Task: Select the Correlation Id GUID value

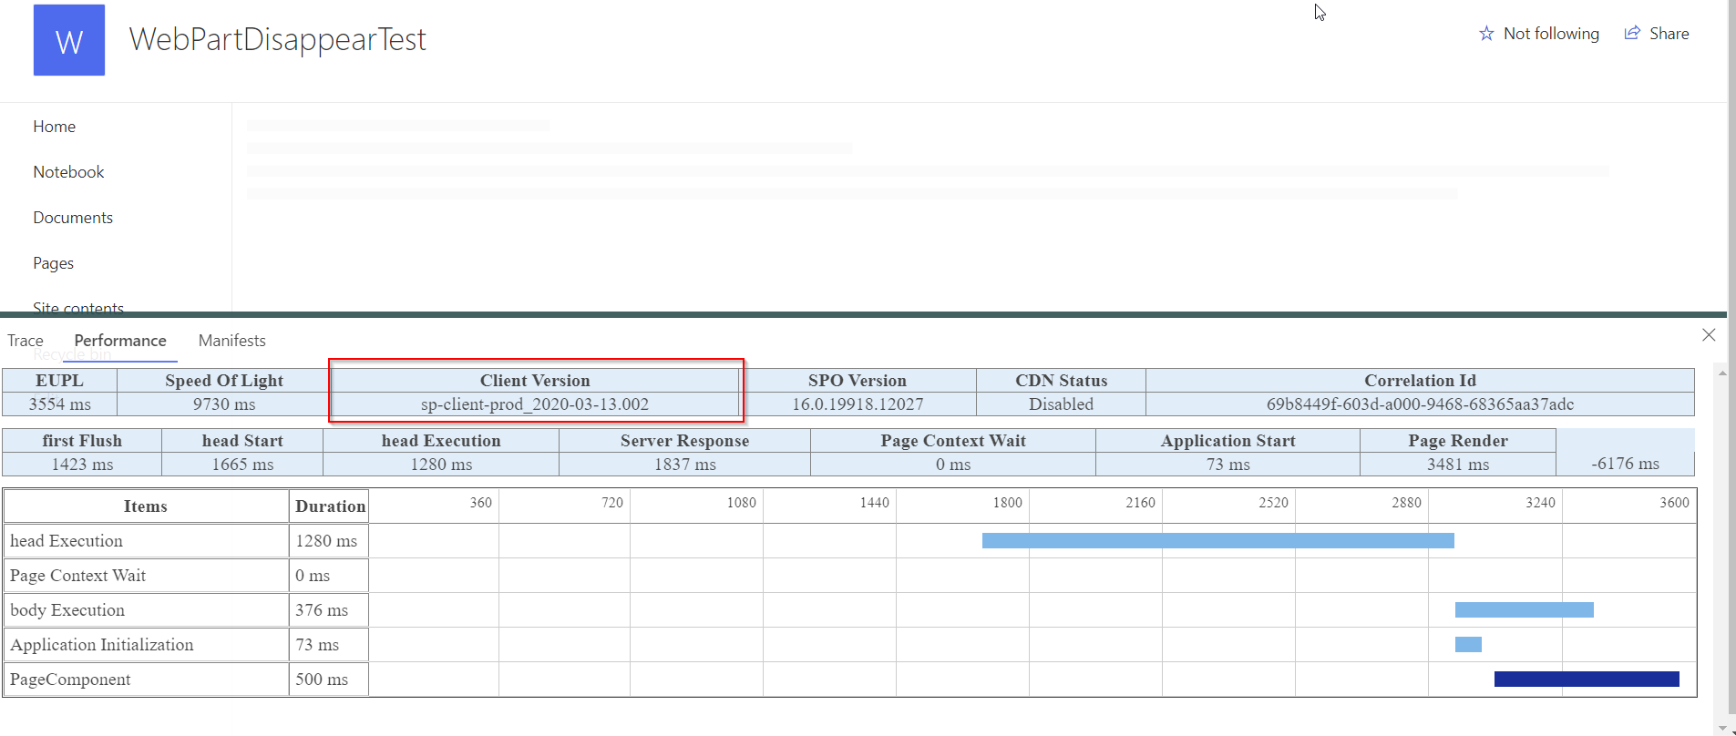Action: click(x=1420, y=404)
